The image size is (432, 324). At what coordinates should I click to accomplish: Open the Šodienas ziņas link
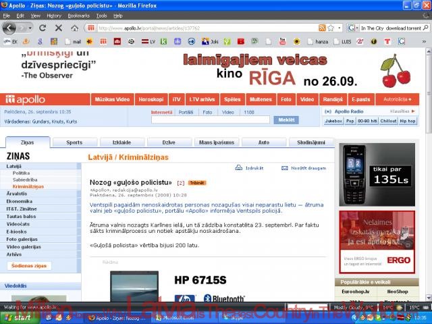click(30, 266)
